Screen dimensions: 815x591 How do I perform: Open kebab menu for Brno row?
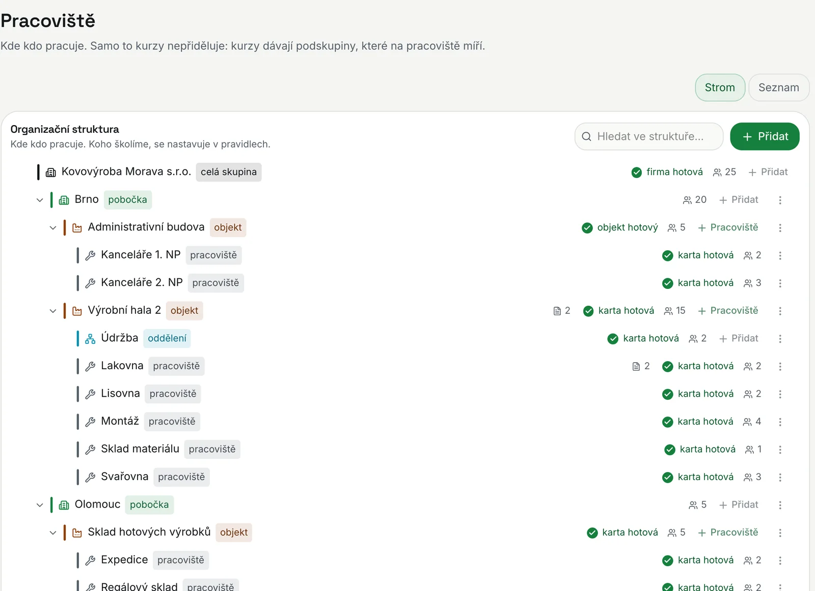(780, 200)
